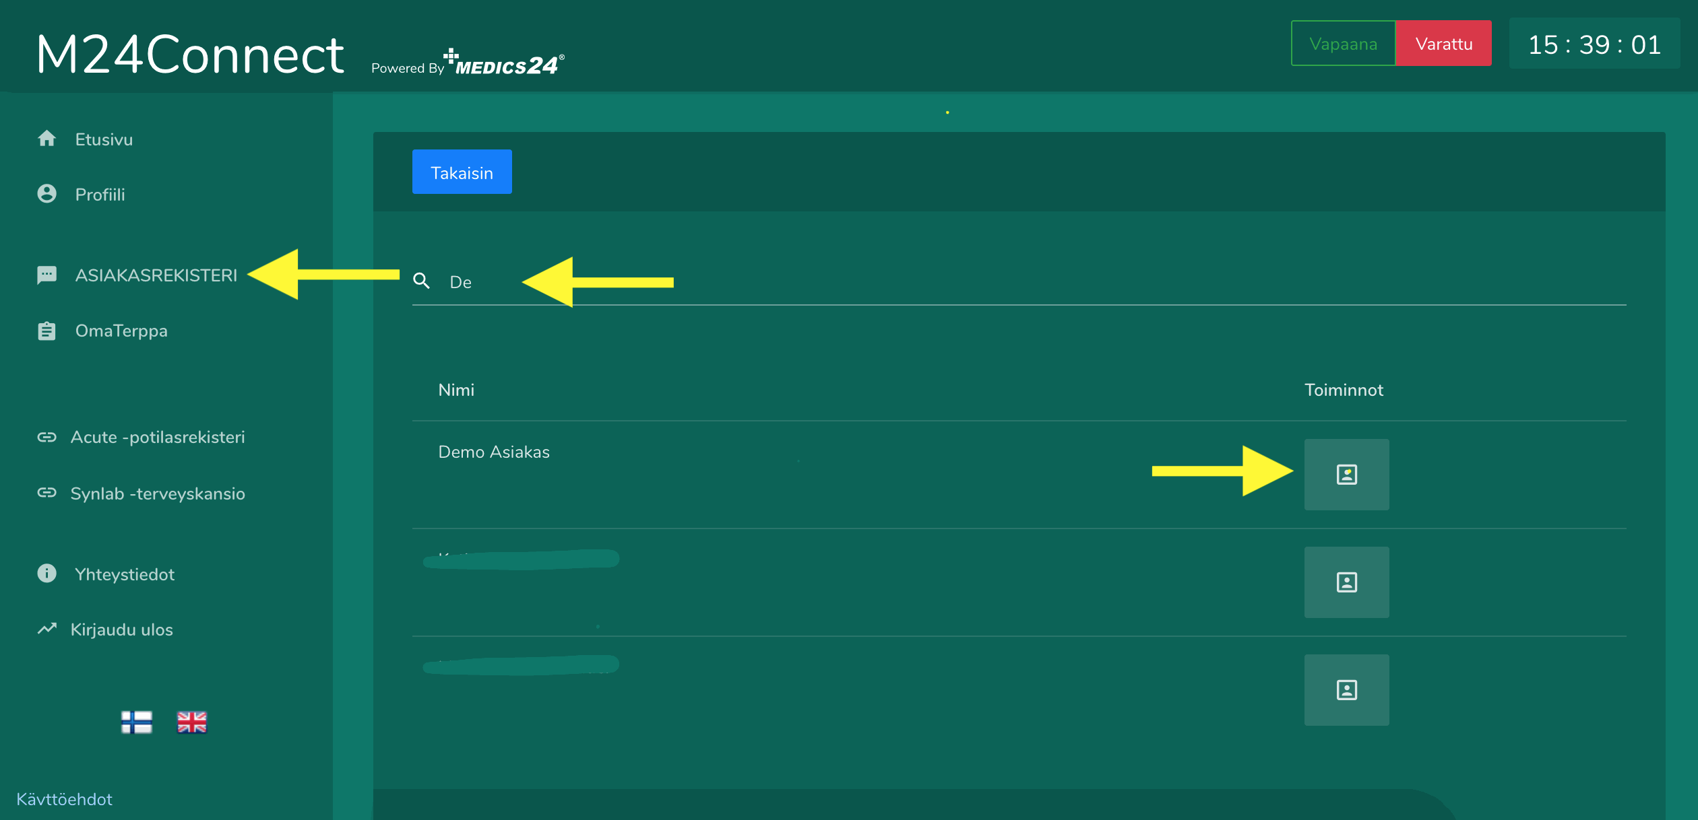Open Yhteystiedot menu item
The image size is (1698, 820).
tap(125, 574)
